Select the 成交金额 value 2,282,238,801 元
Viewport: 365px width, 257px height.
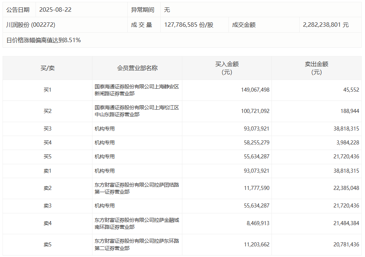point(326,25)
